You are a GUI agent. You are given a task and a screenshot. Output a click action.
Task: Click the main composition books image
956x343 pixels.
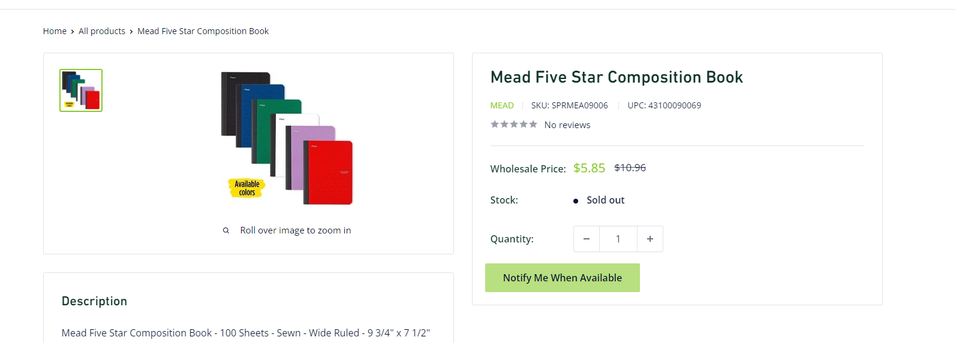pyautogui.click(x=287, y=138)
